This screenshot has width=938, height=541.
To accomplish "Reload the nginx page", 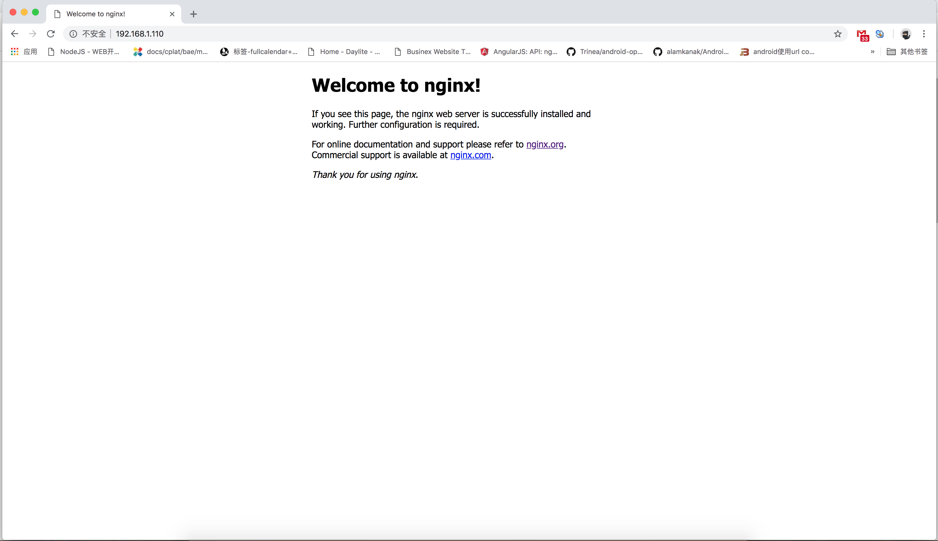I will tap(51, 34).
